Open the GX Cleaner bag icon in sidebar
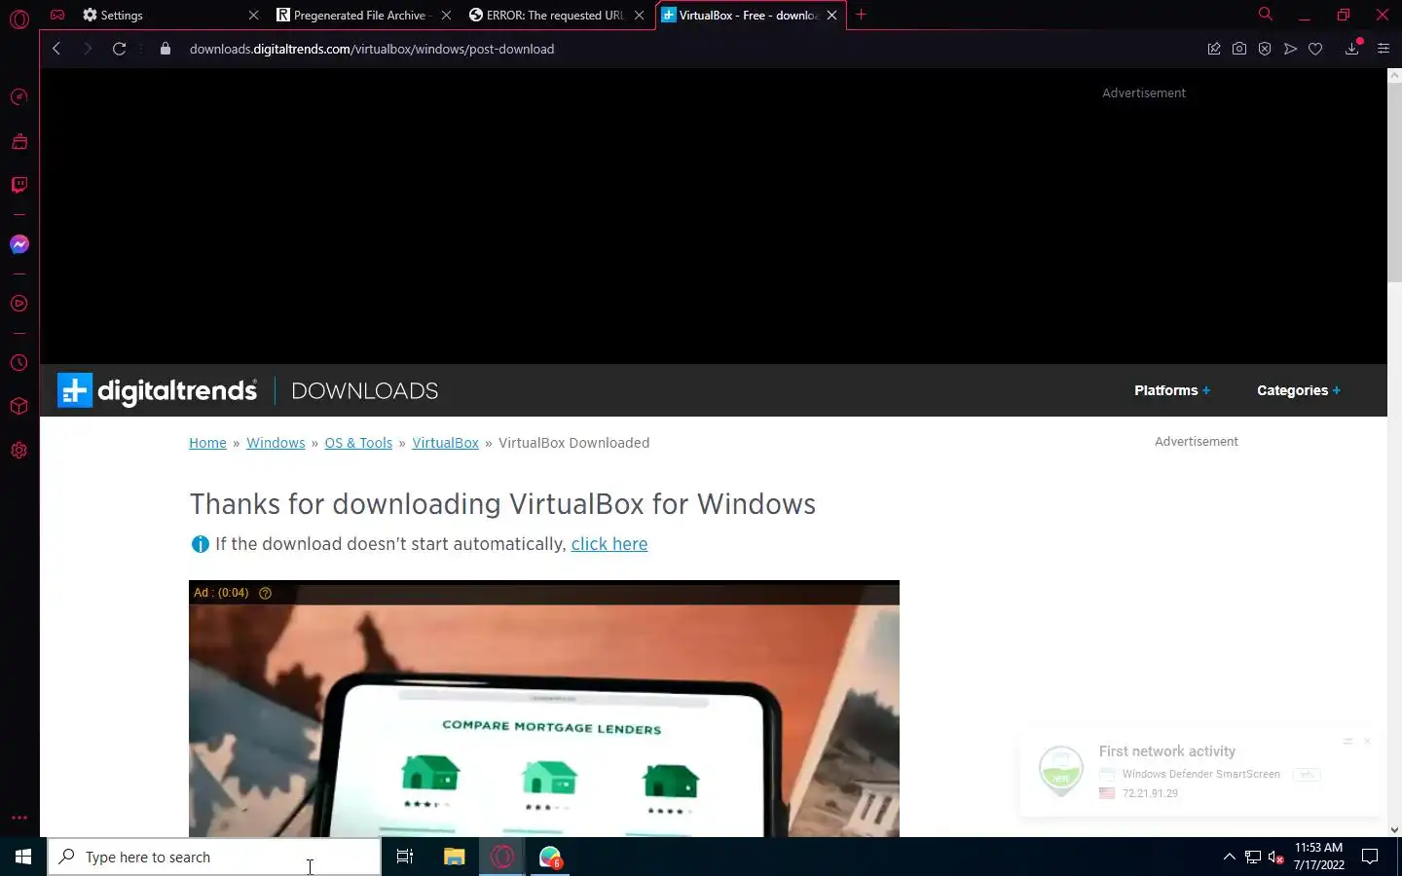The width and height of the screenshot is (1402, 876). (18, 142)
